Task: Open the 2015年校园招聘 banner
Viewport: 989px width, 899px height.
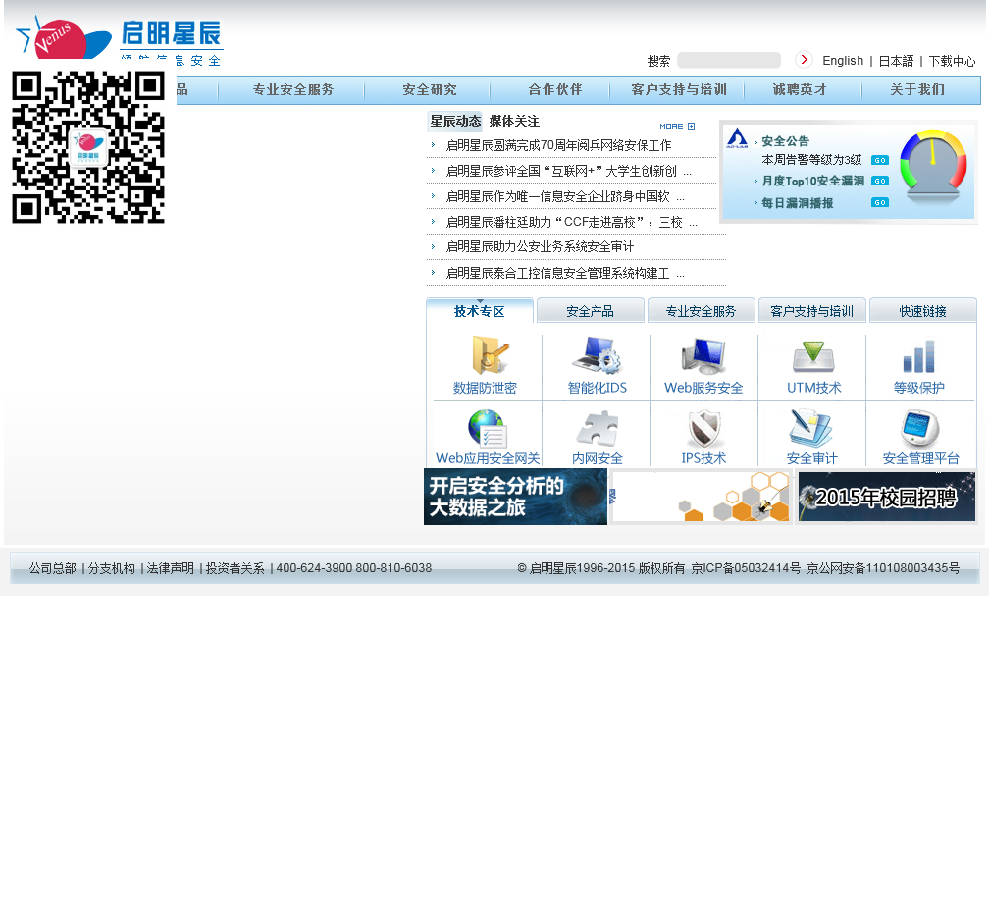Action: pyautogui.click(x=886, y=497)
